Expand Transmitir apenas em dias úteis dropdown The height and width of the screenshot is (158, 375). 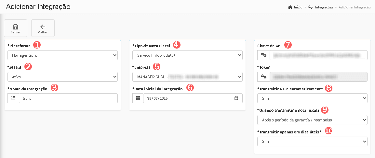click(x=312, y=141)
